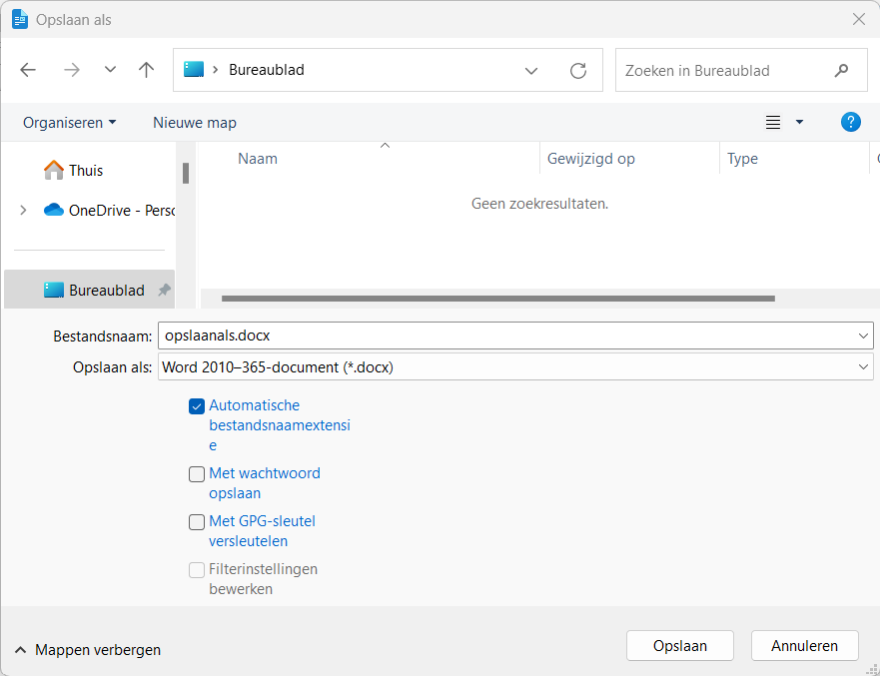The width and height of the screenshot is (880, 676).
Task: Enable Met GPG-sleutel versleutelen
Action: tap(197, 522)
